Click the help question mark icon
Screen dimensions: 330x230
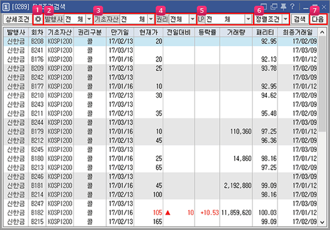(x=292, y=7)
